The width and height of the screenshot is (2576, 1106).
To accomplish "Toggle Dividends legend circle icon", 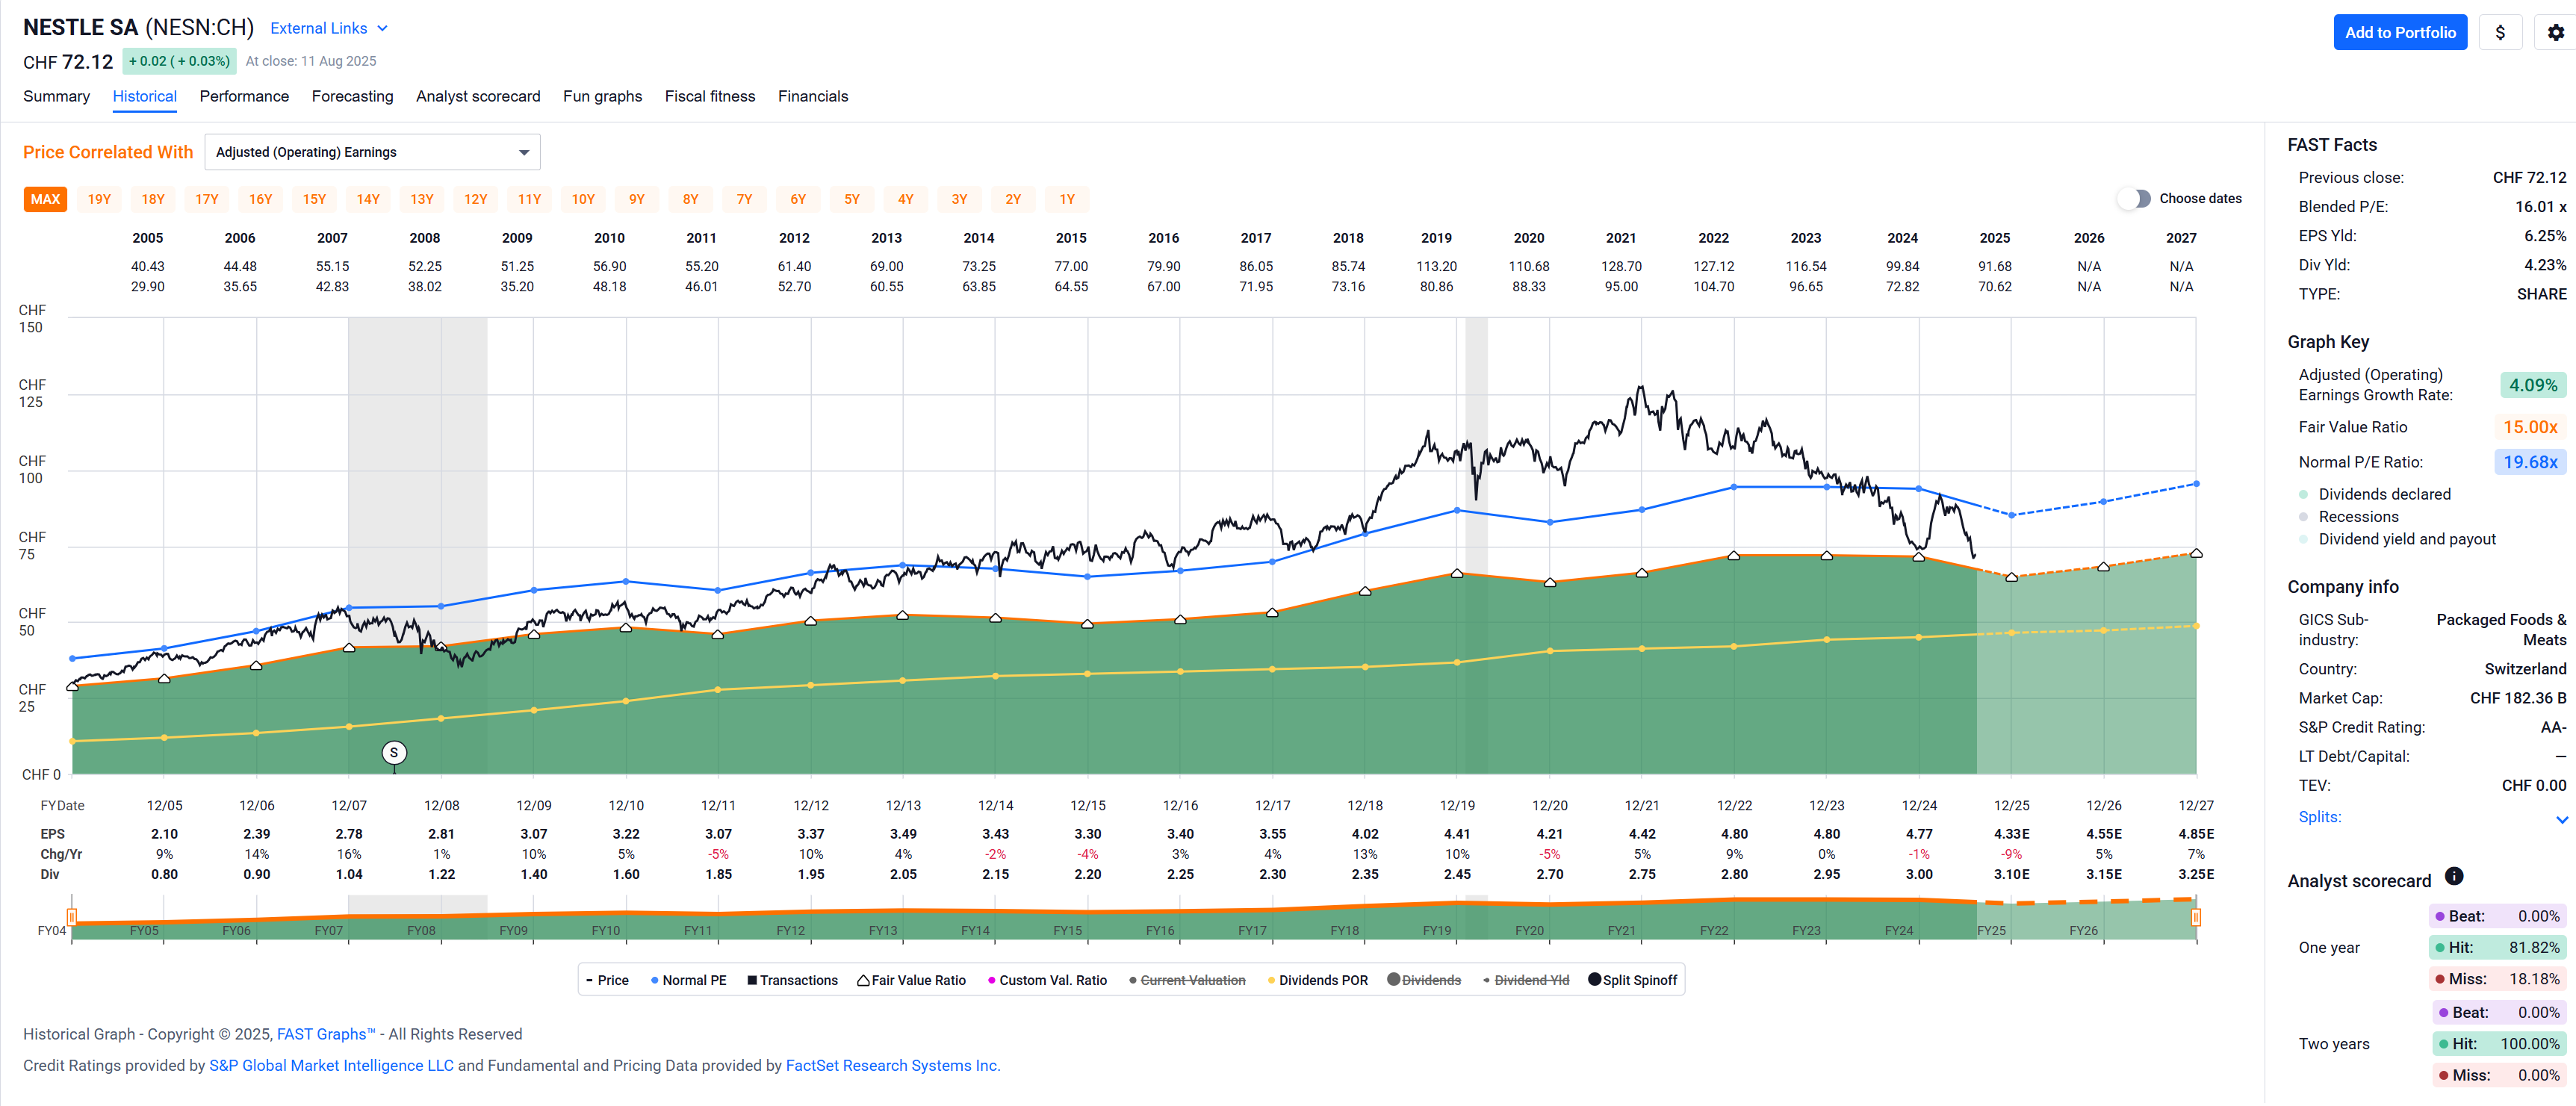I will [x=1393, y=980].
